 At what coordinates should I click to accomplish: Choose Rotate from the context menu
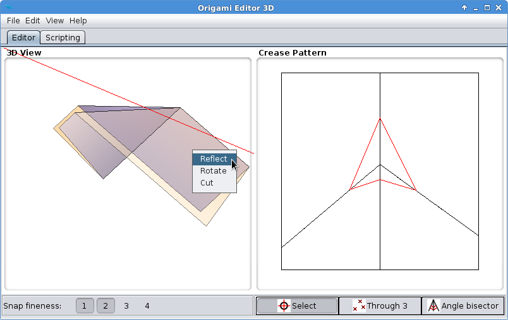[x=214, y=171]
